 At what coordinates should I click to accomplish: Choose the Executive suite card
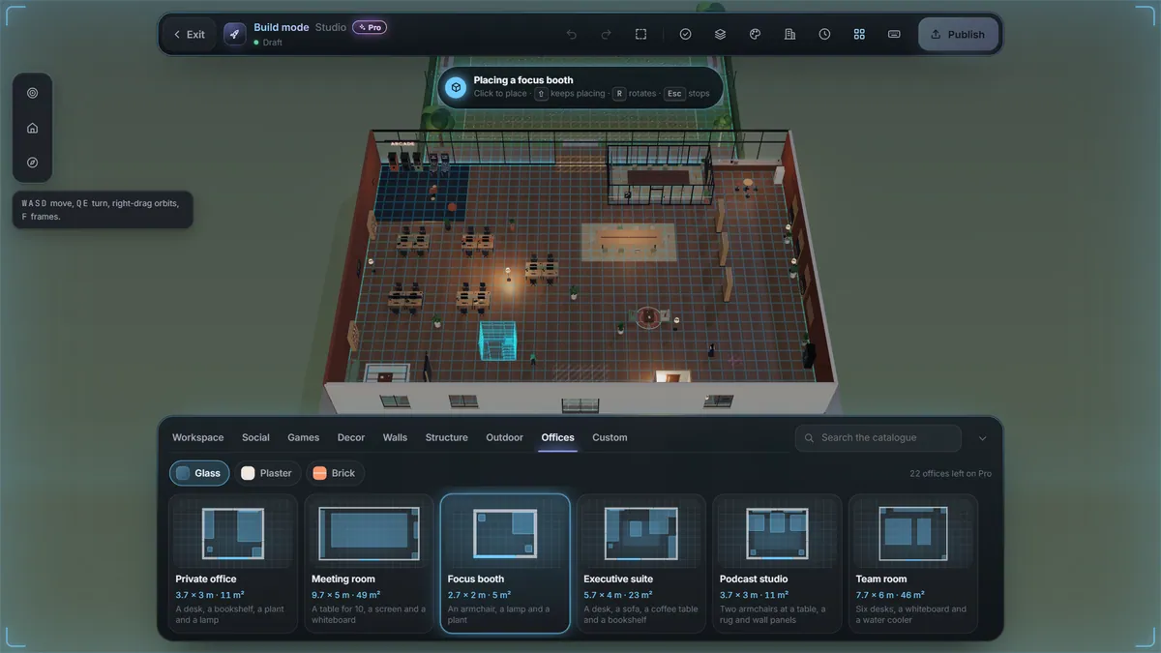point(641,564)
